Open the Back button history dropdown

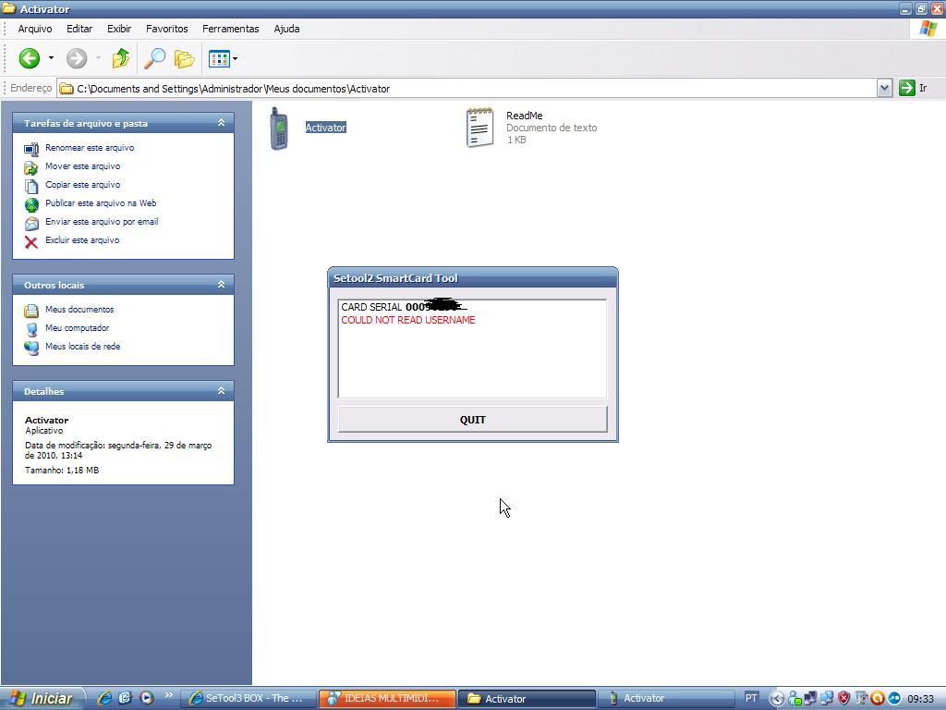(52, 58)
